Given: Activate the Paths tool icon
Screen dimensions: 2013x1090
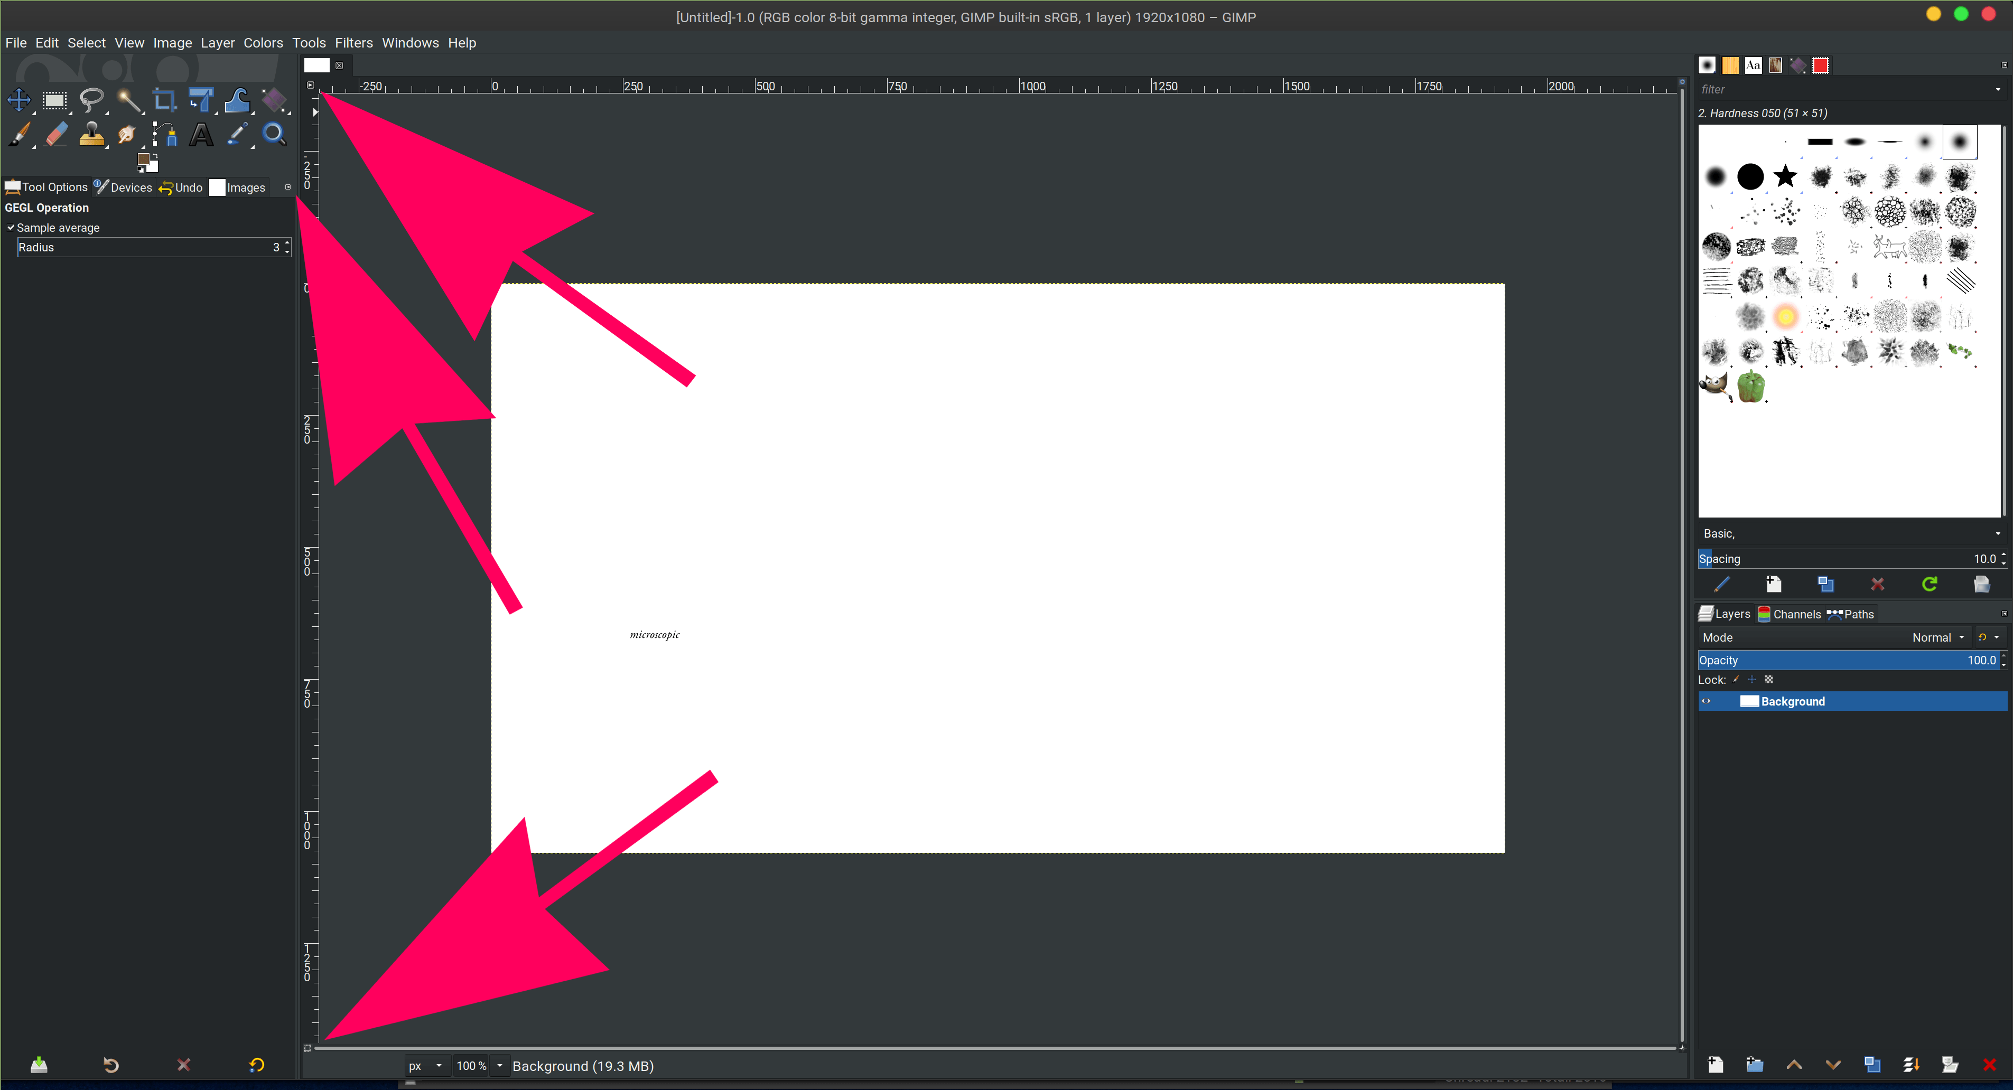Looking at the screenshot, I should click(x=164, y=135).
